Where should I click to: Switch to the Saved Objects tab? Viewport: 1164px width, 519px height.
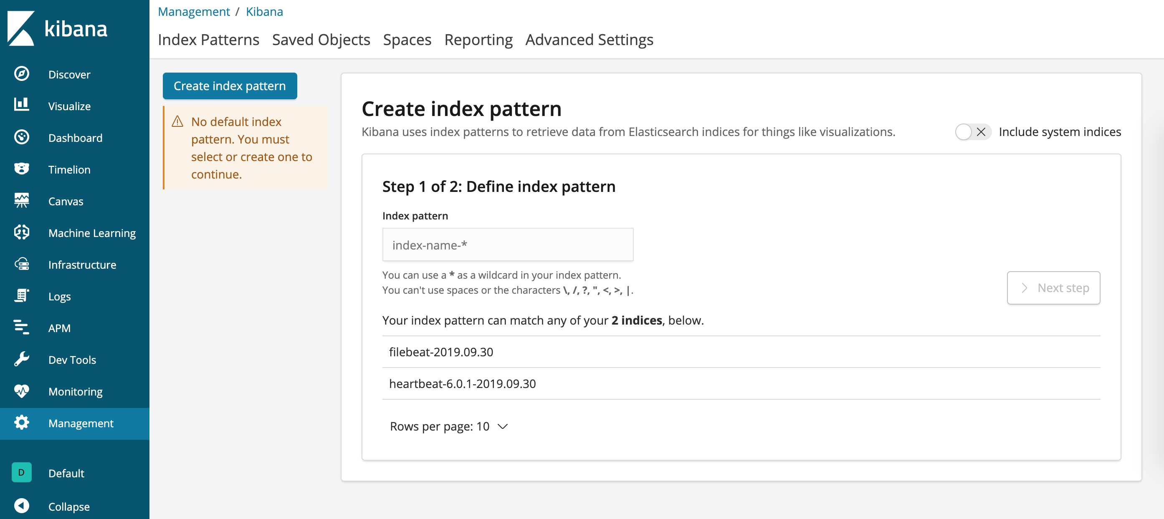pyautogui.click(x=321, y=40)
